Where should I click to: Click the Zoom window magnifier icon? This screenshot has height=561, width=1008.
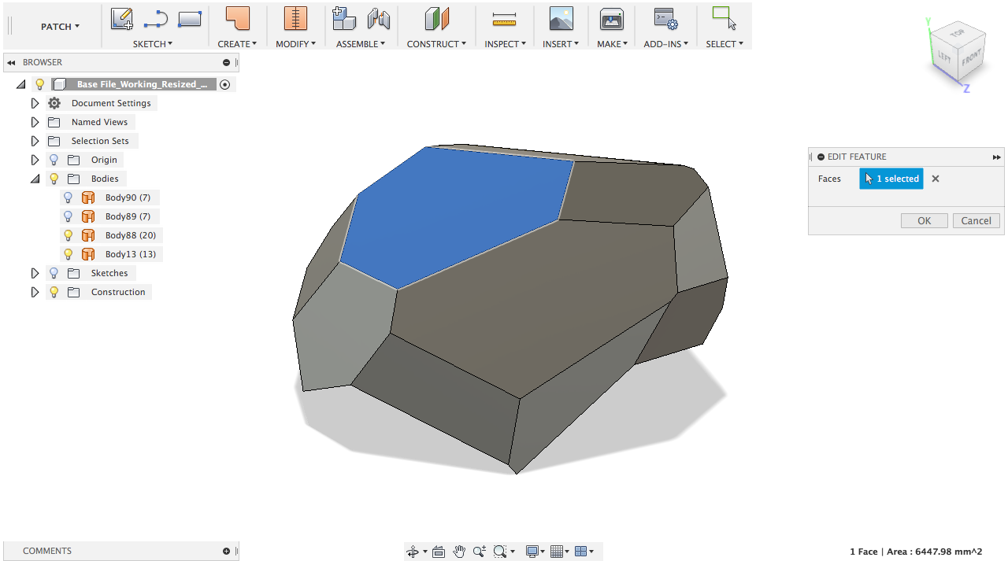(499, 552)
